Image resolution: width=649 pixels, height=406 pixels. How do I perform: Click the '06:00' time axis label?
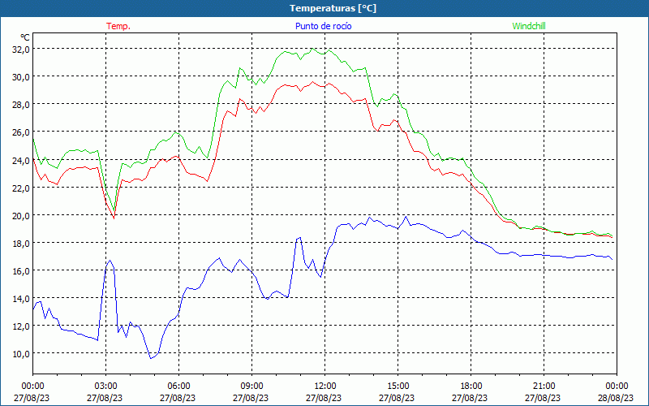point(178,387)
